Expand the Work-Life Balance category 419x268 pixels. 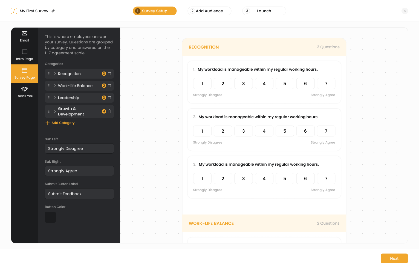[55, 86]
